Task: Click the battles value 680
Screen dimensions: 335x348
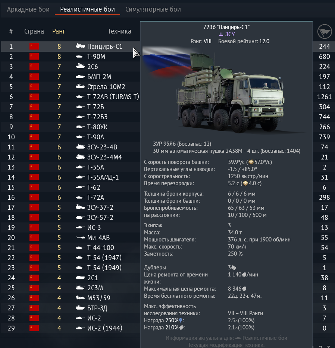Action: click(x=324, y=57)
